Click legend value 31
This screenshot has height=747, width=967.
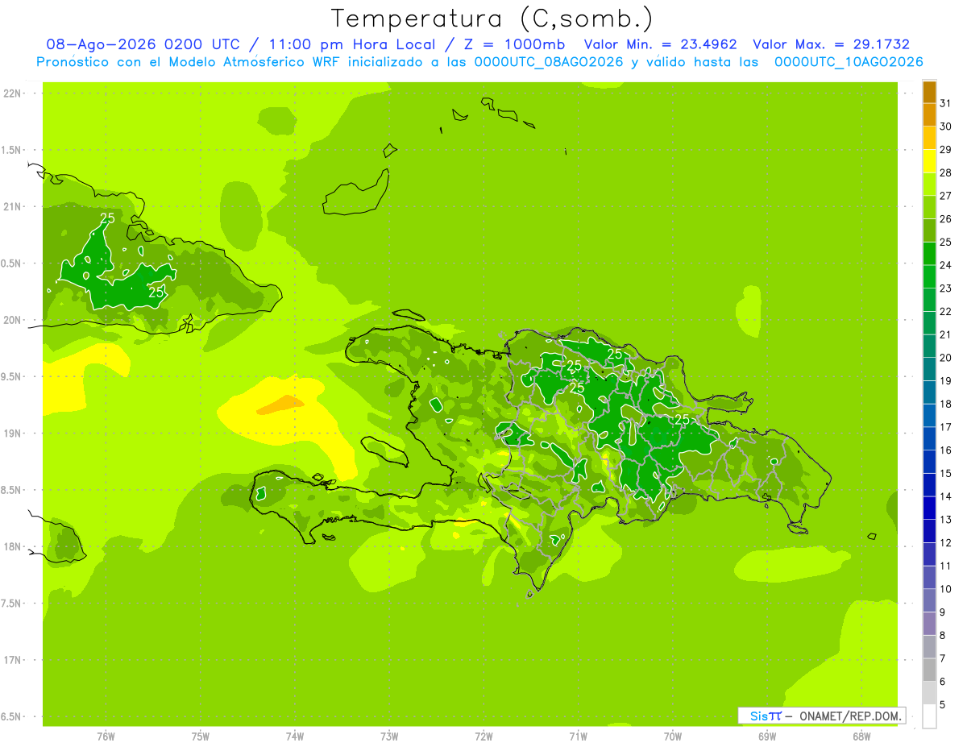pos(945,103)
